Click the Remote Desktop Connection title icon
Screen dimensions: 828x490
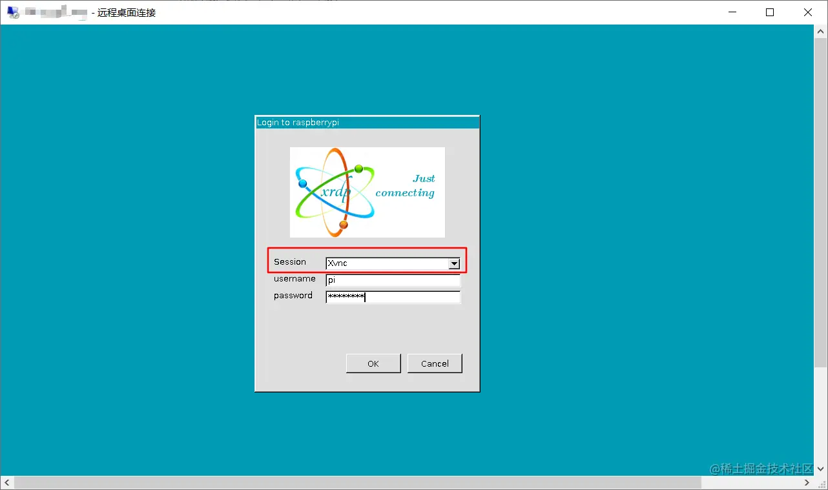tap(13, 12)
